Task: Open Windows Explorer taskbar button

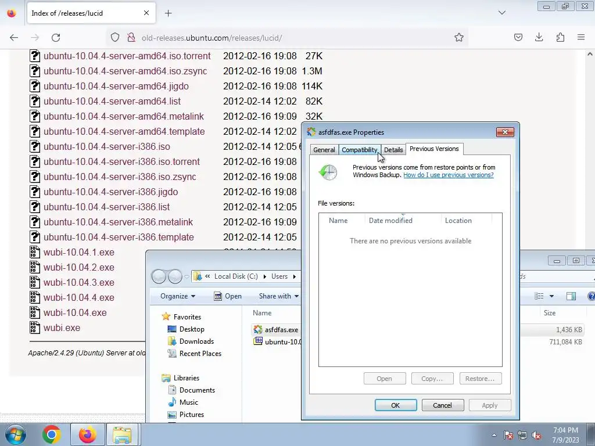Action: click(122, 434)
